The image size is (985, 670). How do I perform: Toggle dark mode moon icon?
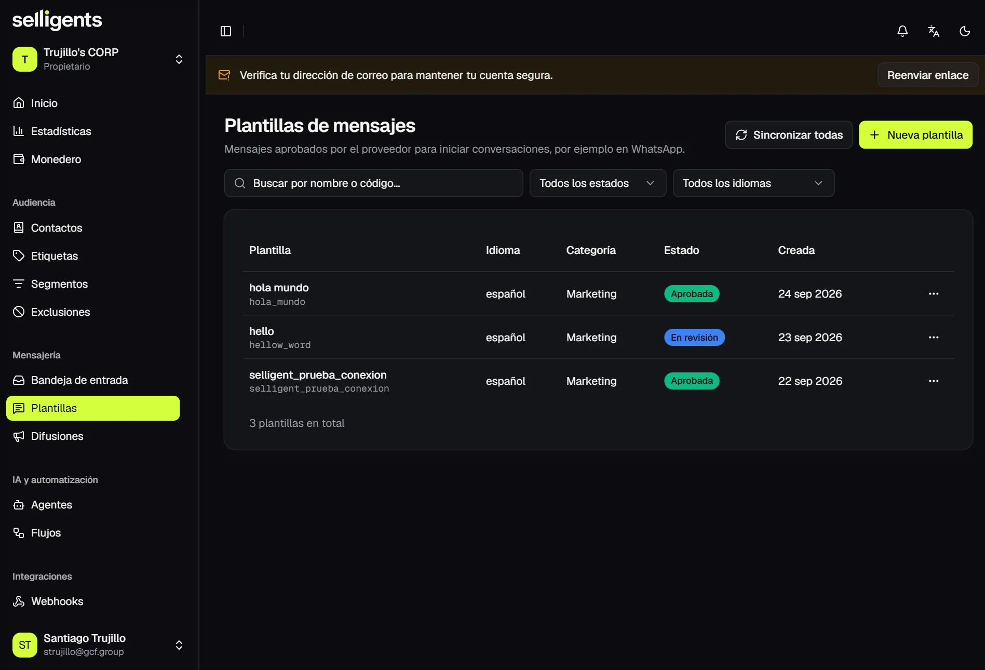pyautogui.click(x=965, y=31)
